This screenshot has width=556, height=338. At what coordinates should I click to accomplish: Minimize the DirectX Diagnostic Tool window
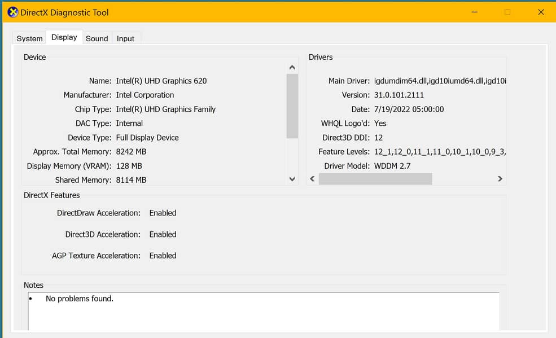(474, 12)
